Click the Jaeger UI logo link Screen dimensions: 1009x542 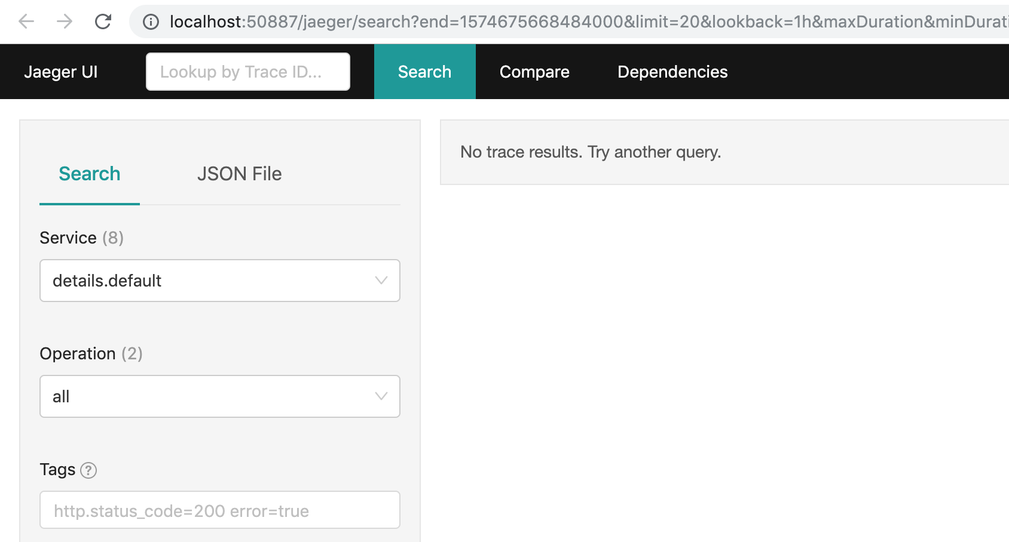(61, 72)
